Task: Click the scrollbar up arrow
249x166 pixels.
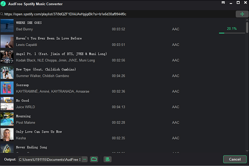Action: point(247,20)
